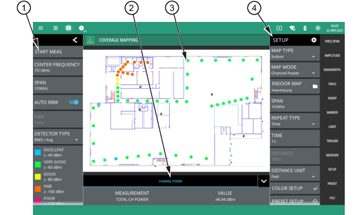Click the Excellent blue color swatch
Viewport: 359px width, 215px height.
point(38,152)
